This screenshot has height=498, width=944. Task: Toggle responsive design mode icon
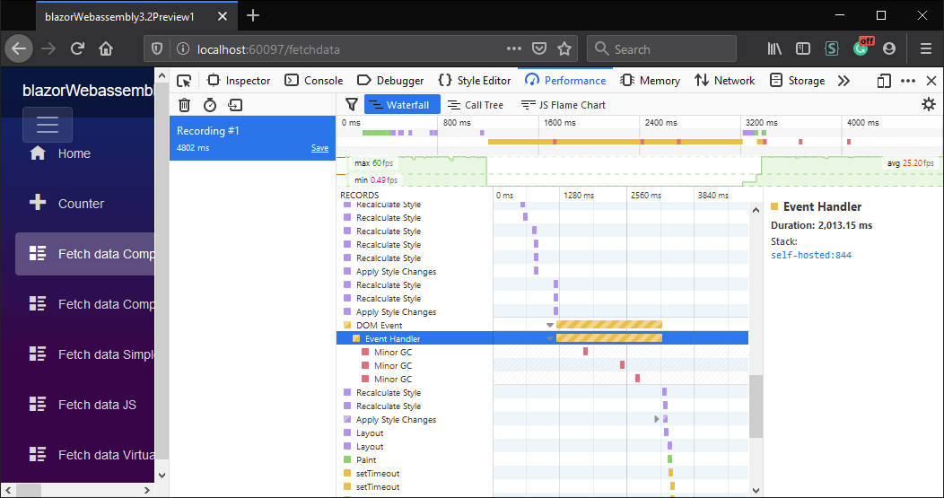(x=884, y=81)
